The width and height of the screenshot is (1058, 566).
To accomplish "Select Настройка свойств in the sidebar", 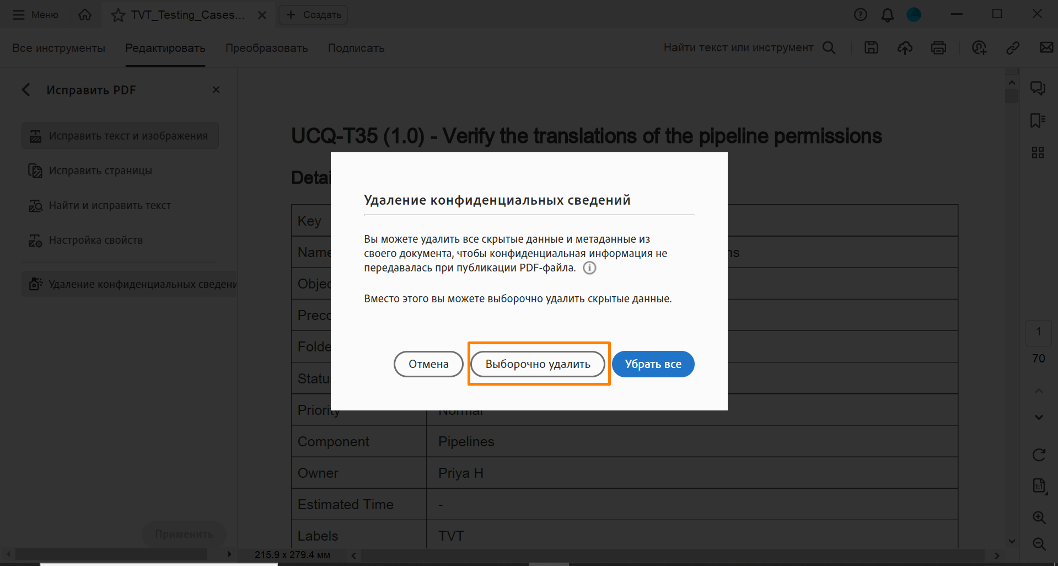I will pos(96,240).
